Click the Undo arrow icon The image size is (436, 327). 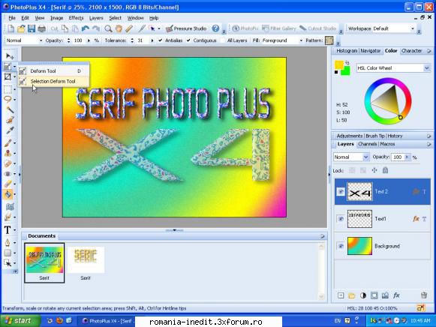coord(86,28)
